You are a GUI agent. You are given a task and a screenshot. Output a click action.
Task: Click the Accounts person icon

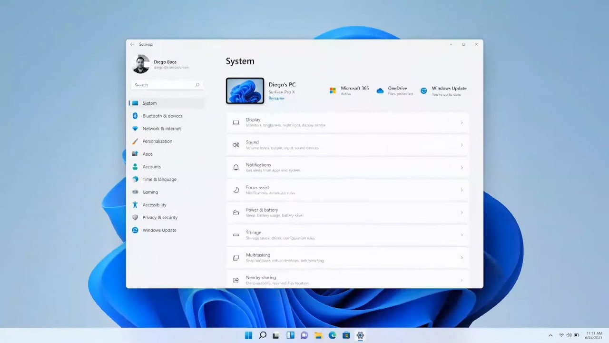(135, 167)
